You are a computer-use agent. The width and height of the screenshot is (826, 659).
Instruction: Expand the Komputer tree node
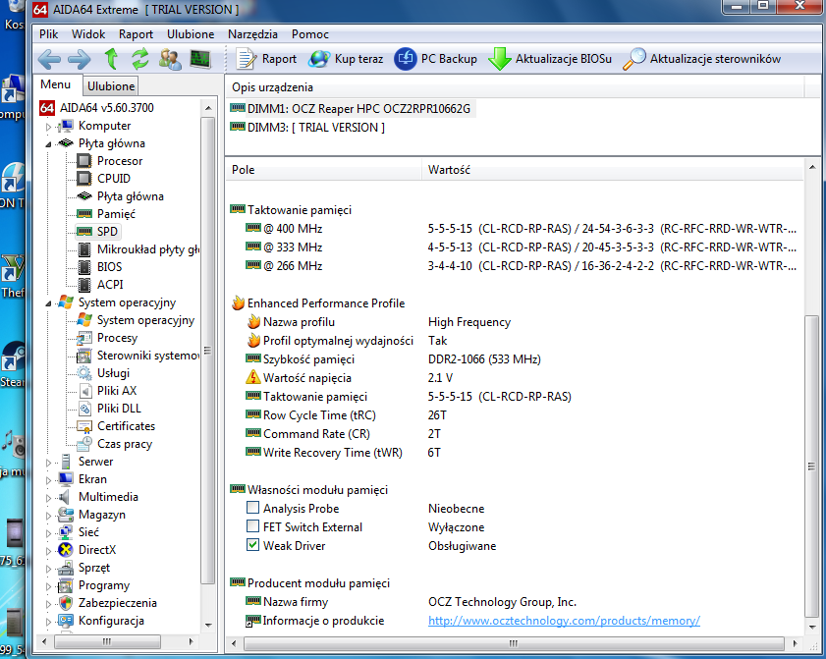point(48,127)
